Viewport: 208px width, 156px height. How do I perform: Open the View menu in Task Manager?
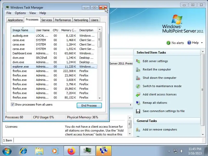(33, 13)
